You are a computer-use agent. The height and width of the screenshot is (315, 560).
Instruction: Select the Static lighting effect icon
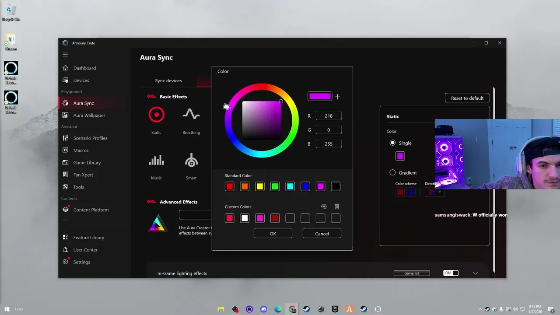click(156, 115)
